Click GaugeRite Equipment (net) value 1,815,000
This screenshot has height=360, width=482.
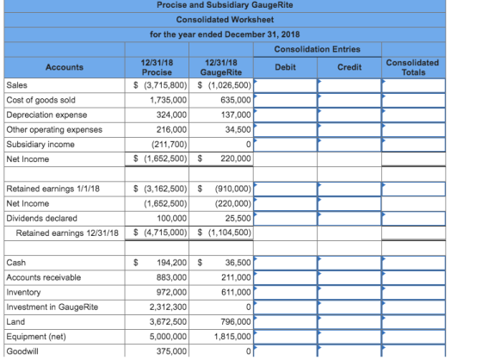[x=232, y=336]
